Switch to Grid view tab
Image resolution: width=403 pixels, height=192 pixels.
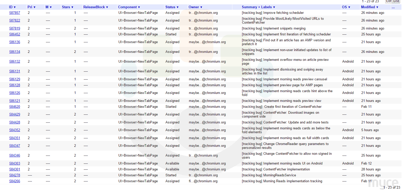click(x=396, y=1)
